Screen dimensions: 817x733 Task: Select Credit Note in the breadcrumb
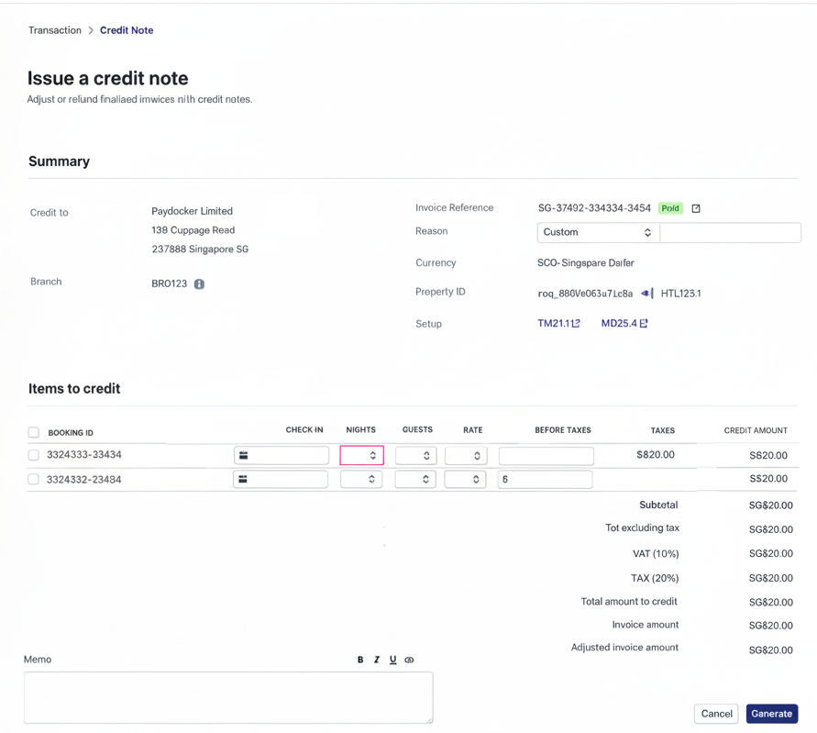(x=127, y=30)
